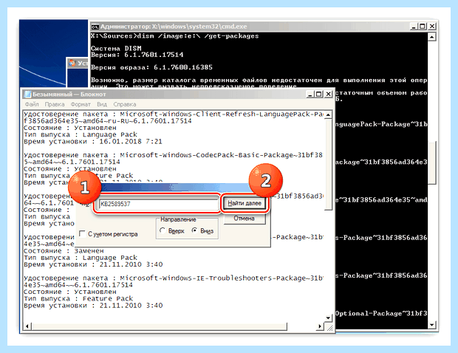This screenshot has width=458, height=353.
Task: Click the line 'Время установки : 16.01.2018 7:21'
Action: (93, 142)
